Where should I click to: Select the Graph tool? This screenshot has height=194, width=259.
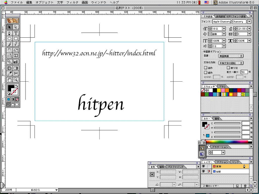[x=16, y=62]
